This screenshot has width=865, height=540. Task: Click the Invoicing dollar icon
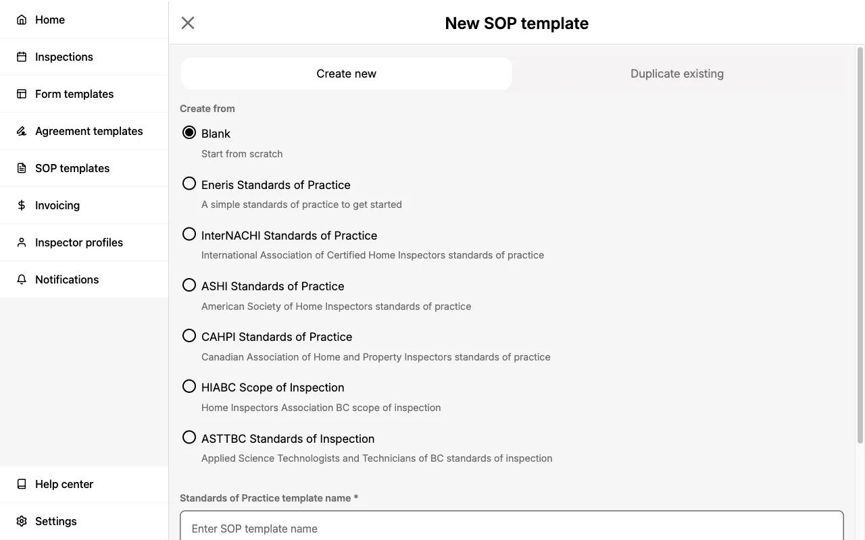(x=21, y=205)
